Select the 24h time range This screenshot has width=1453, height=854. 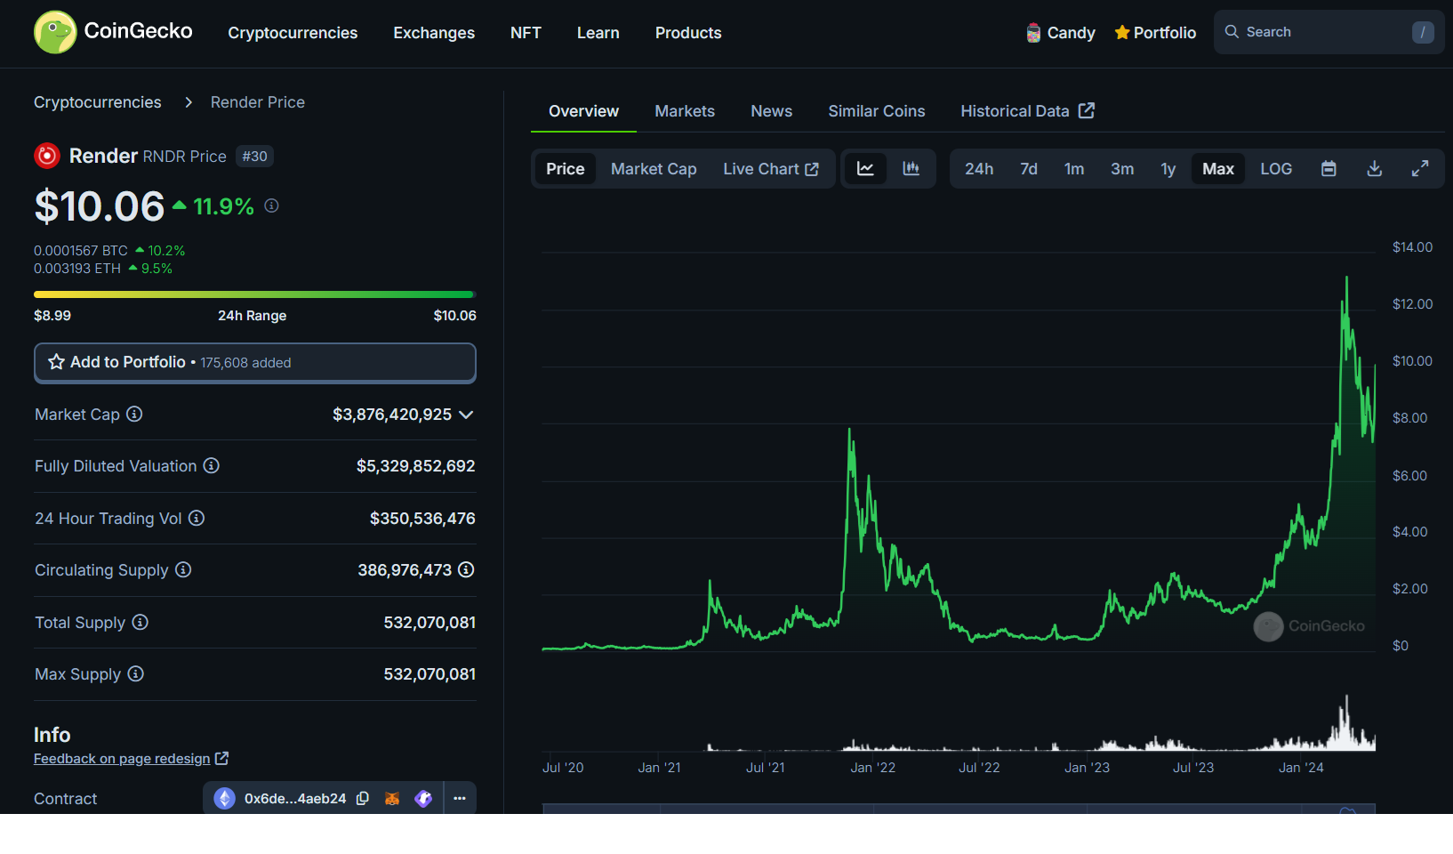click(978, 168)
